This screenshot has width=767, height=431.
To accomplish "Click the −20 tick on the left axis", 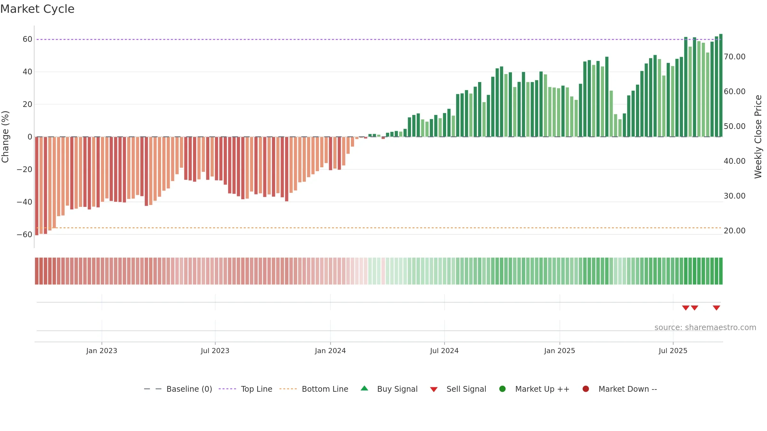I will pyautogui.click(x=25, y=170).
